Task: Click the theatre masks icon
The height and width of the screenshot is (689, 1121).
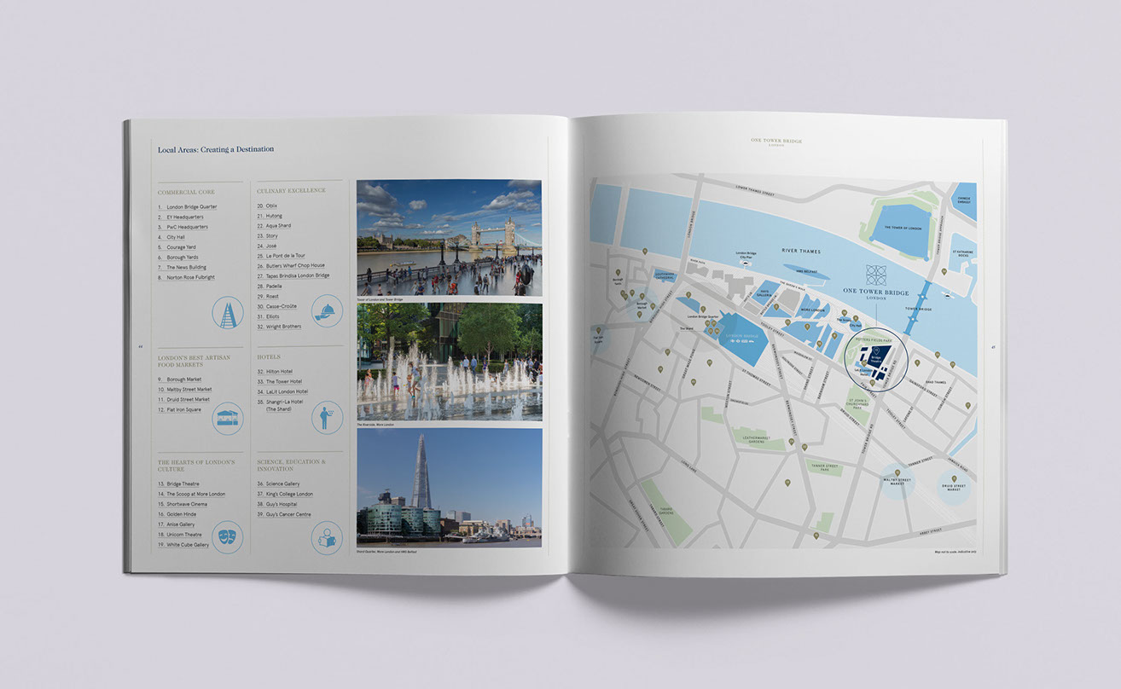Action: 227,538
